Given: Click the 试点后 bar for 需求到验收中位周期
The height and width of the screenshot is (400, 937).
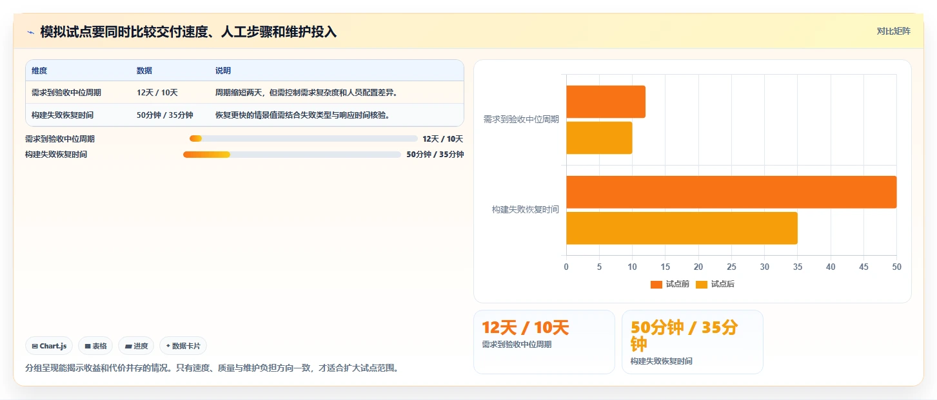Looking at the screenshot, I should click(x=599, y=138).
